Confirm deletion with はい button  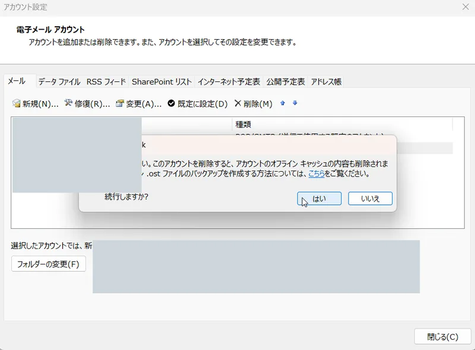[x=319, y=198]
